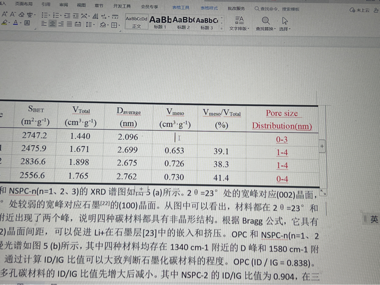Apply the 正文 style
380x285 pixels.
pyautogui.click(x=136, y=22)
